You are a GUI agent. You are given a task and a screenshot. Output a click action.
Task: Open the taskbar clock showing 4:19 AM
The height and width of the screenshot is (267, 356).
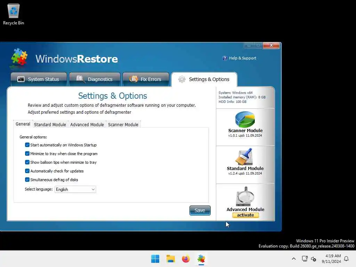tap(331, 259)
